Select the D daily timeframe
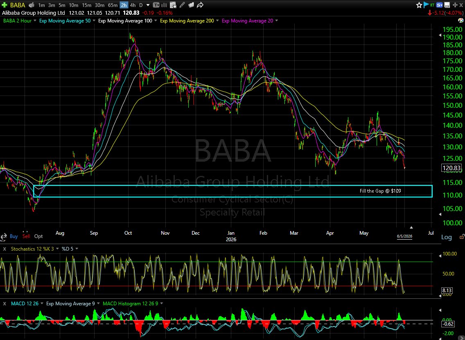Screen dimensions: 465x340 click(141, 5)
